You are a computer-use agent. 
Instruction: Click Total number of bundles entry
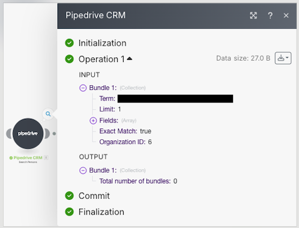coord(138,181)
